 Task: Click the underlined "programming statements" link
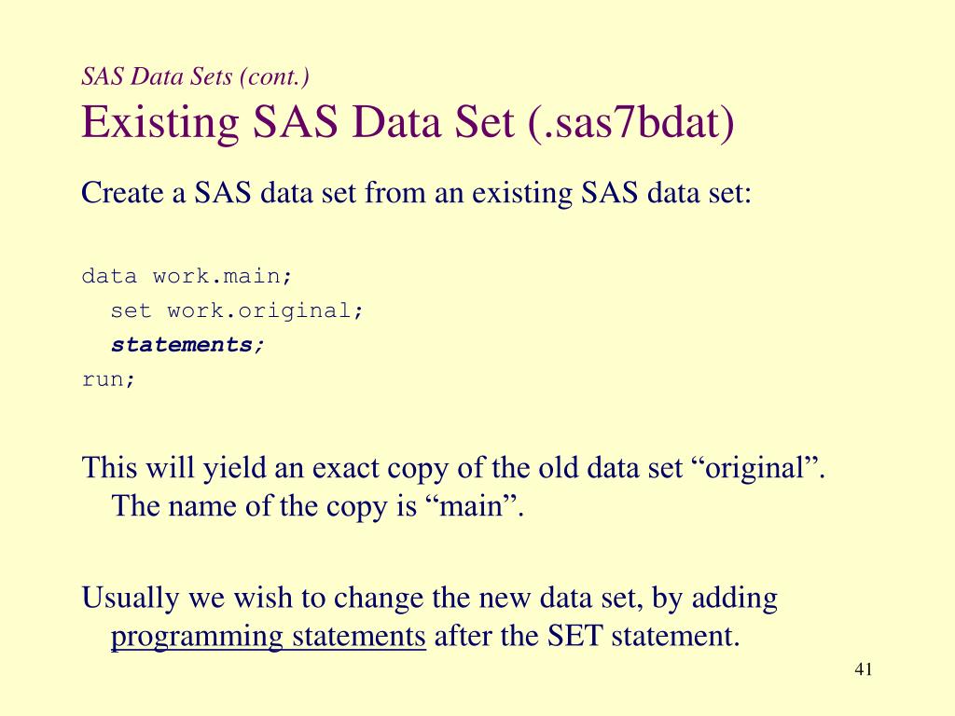click(x=269, y=637)
